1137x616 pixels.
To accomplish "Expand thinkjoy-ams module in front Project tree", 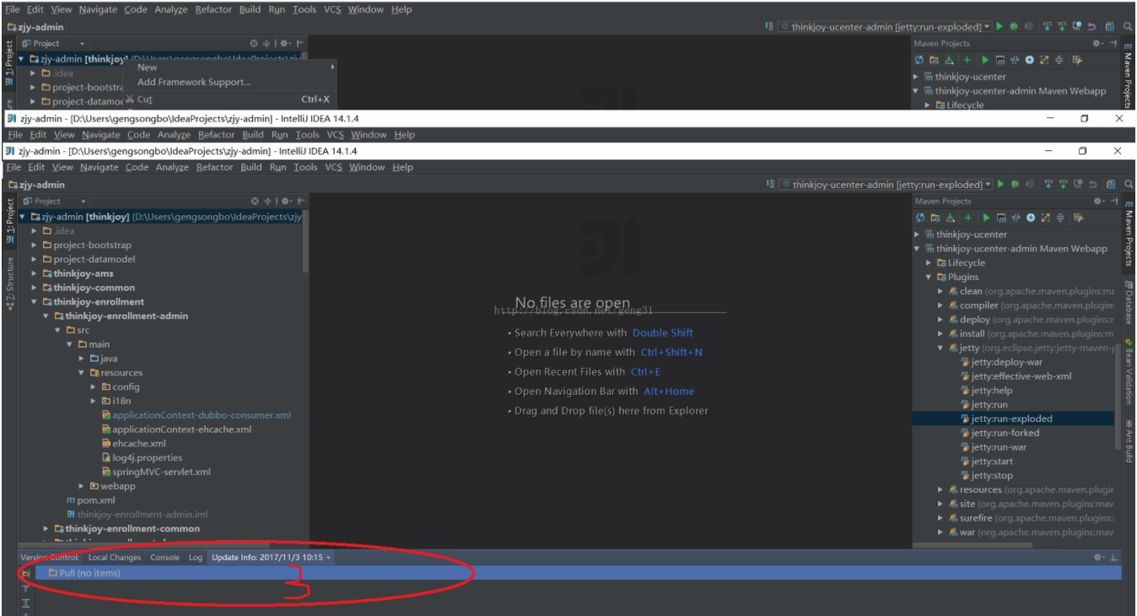I will 35,273.
